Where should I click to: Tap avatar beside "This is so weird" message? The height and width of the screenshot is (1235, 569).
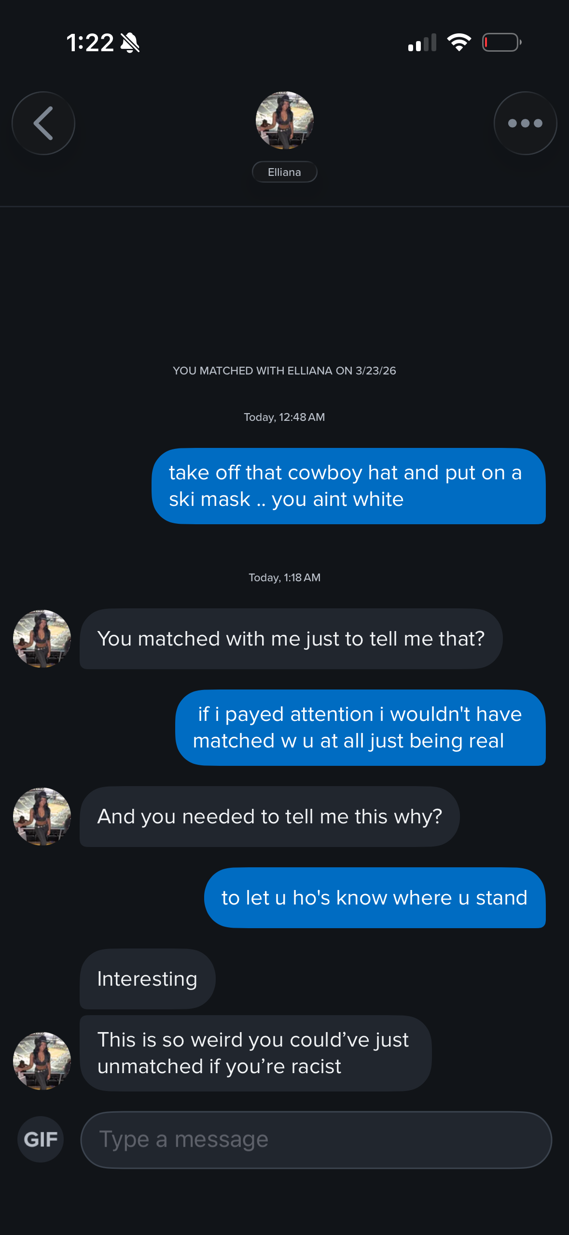[42, 1061]
